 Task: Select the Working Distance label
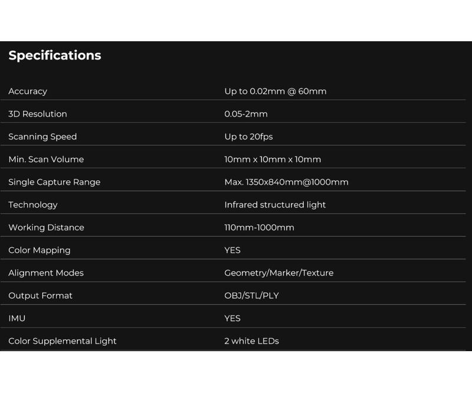click(x=46, y=227)
